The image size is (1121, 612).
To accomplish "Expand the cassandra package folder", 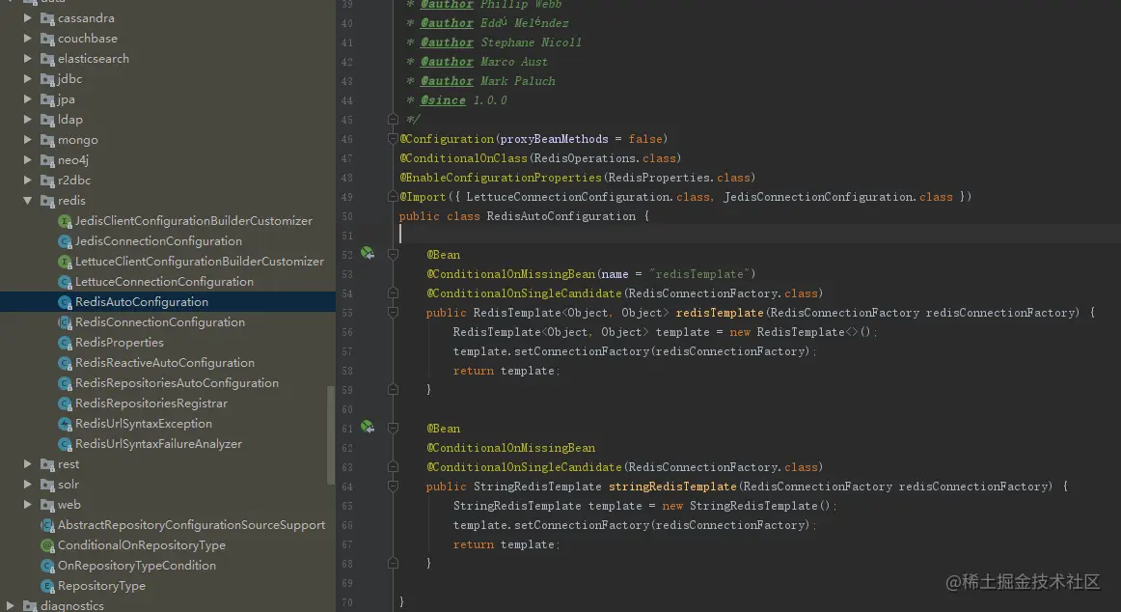I will pyautogui.click(x=27, y=18).
